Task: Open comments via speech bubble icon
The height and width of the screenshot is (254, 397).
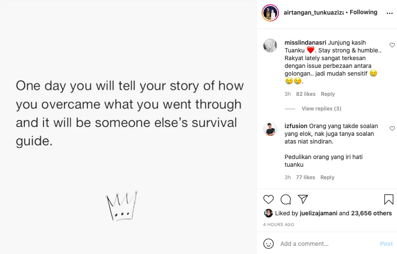Action: (286, 199)
